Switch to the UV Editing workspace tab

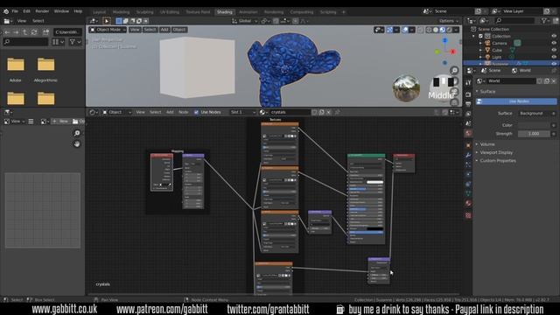(x=169, y=11)
